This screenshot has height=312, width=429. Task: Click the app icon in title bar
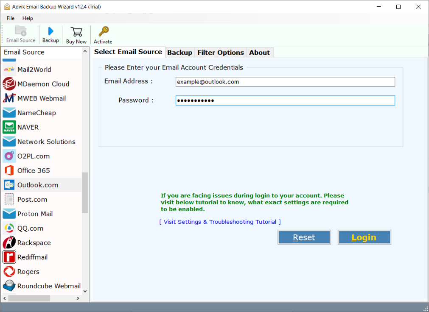[x=7, y=6]
